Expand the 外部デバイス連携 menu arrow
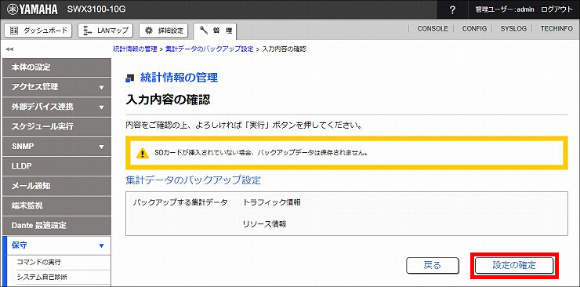Image resolution: width=580 pixels, height=287 pixels. coord(101,107)
